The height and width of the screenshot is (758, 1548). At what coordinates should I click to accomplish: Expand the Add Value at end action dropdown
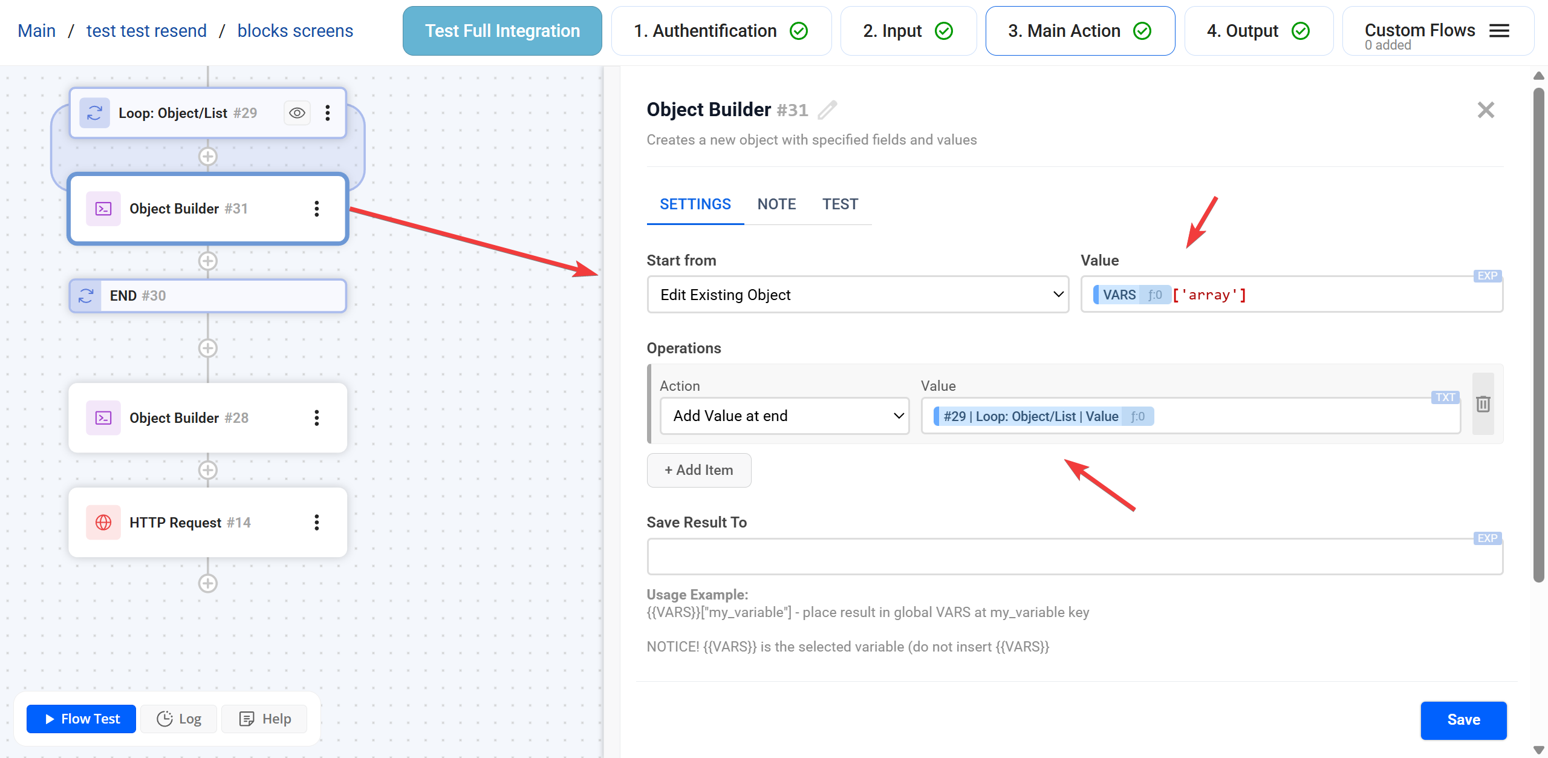point(784,416)
